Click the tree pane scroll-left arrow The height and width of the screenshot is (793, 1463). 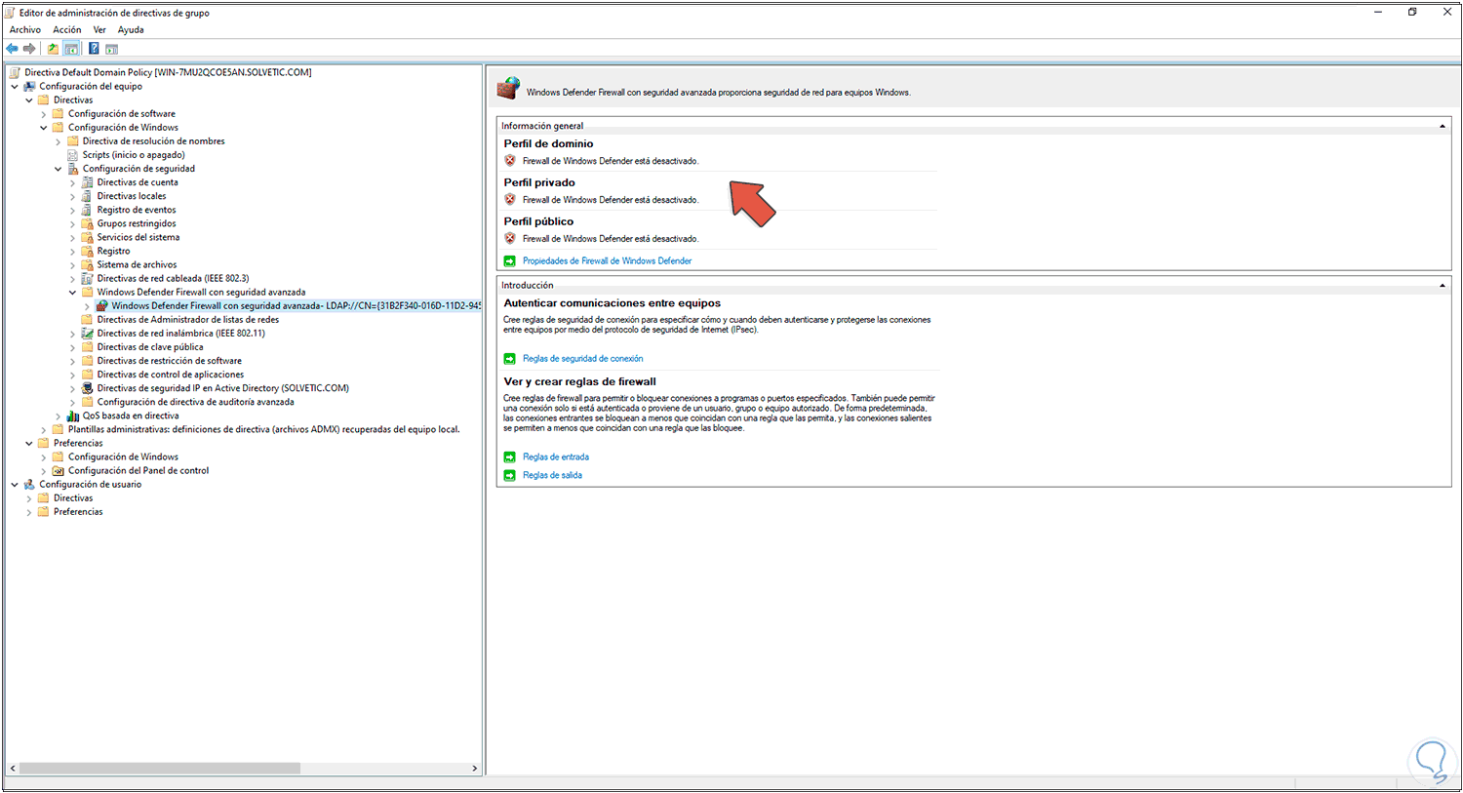click(12, 769)
